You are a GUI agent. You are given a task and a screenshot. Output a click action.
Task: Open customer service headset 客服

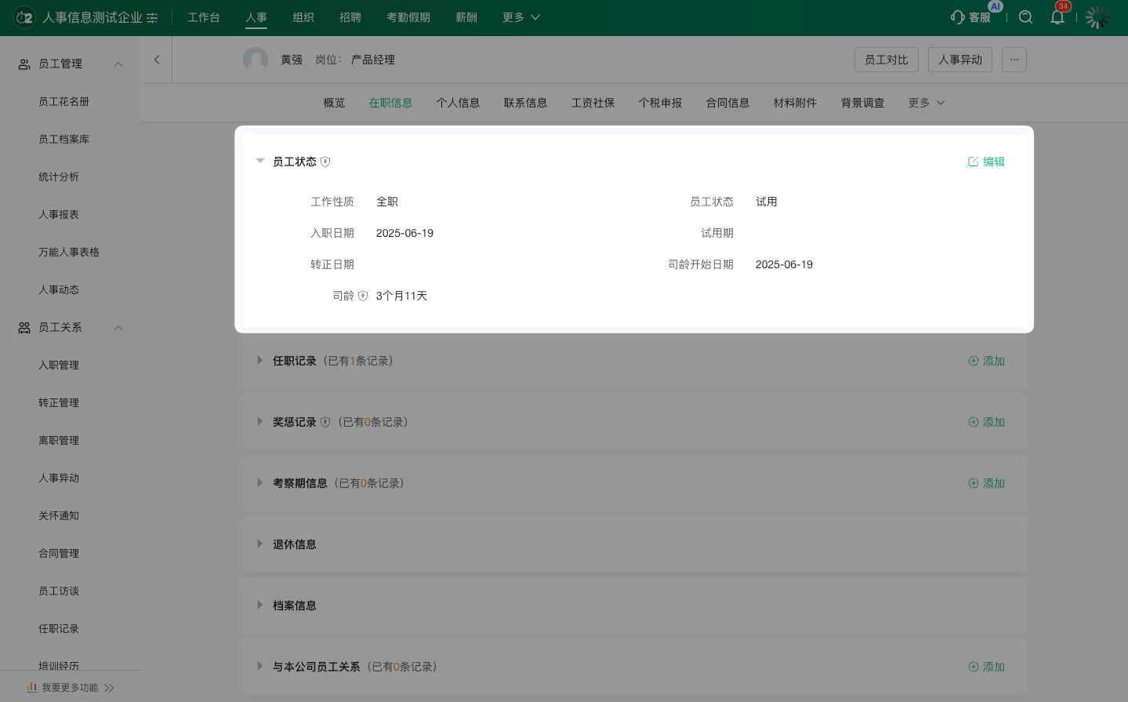click(970, 17)
